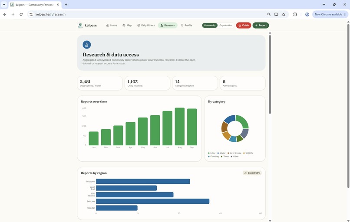Click the green Litter donut segment
This screenshot has height=222, width=350.
(x=243, y=121)
